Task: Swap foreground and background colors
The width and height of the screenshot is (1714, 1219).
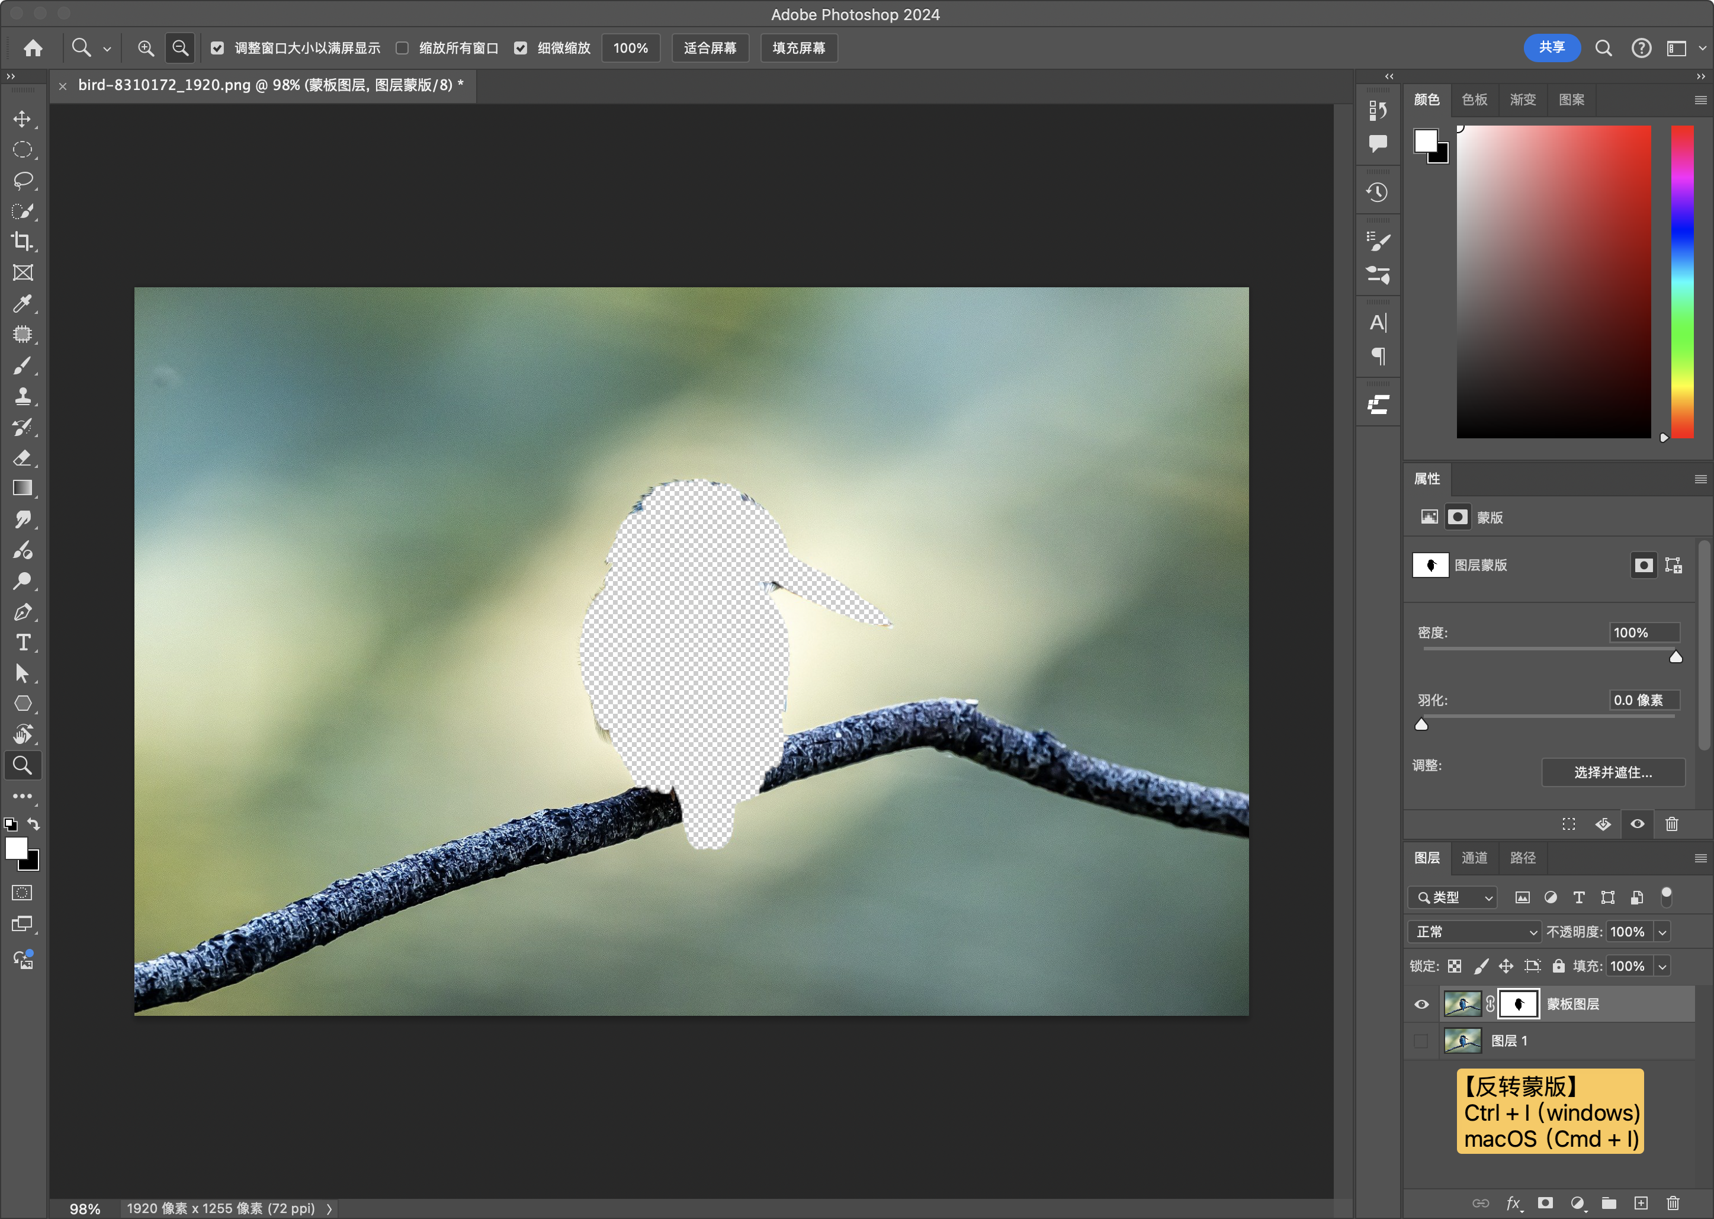Action: pyautogui.click(x=33, y=824)
